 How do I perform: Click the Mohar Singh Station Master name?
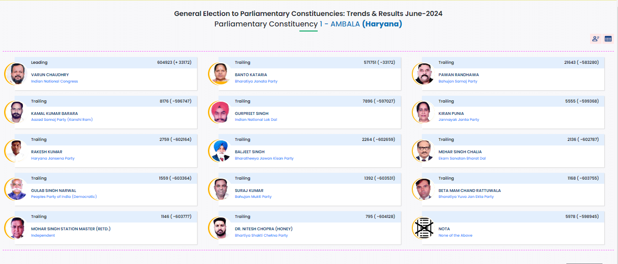pos(71,229)
